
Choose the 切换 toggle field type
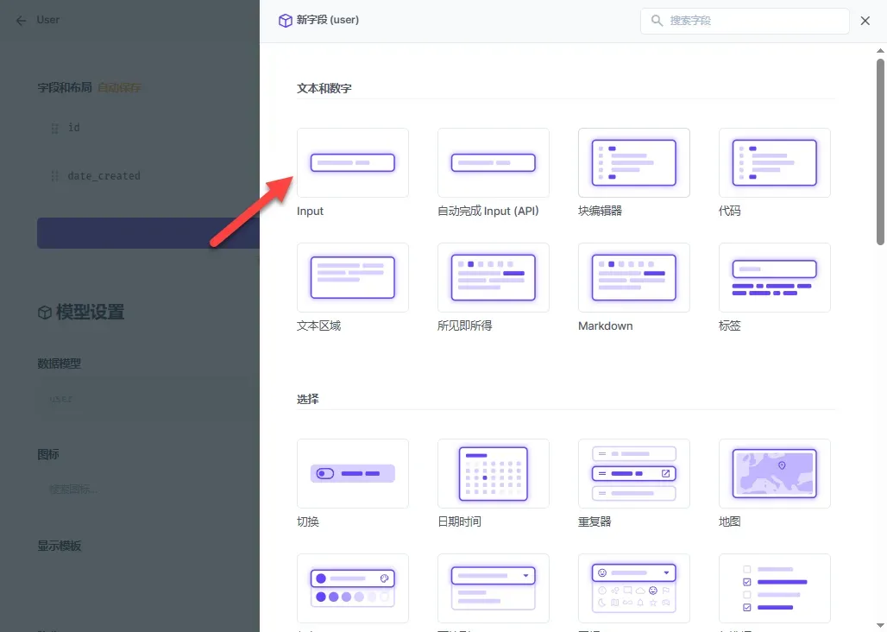tap(352, 474)
